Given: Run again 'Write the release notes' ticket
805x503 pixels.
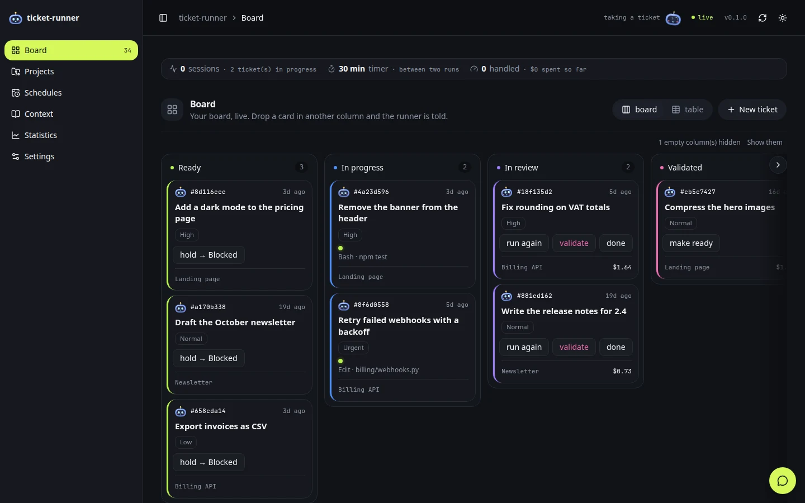Looking at the screenshot, I should pyautogui.click(x=524, y=347).
